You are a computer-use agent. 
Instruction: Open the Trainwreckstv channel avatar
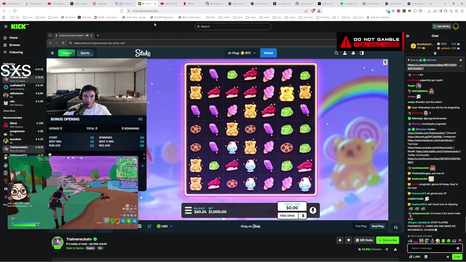pos(57,242)
